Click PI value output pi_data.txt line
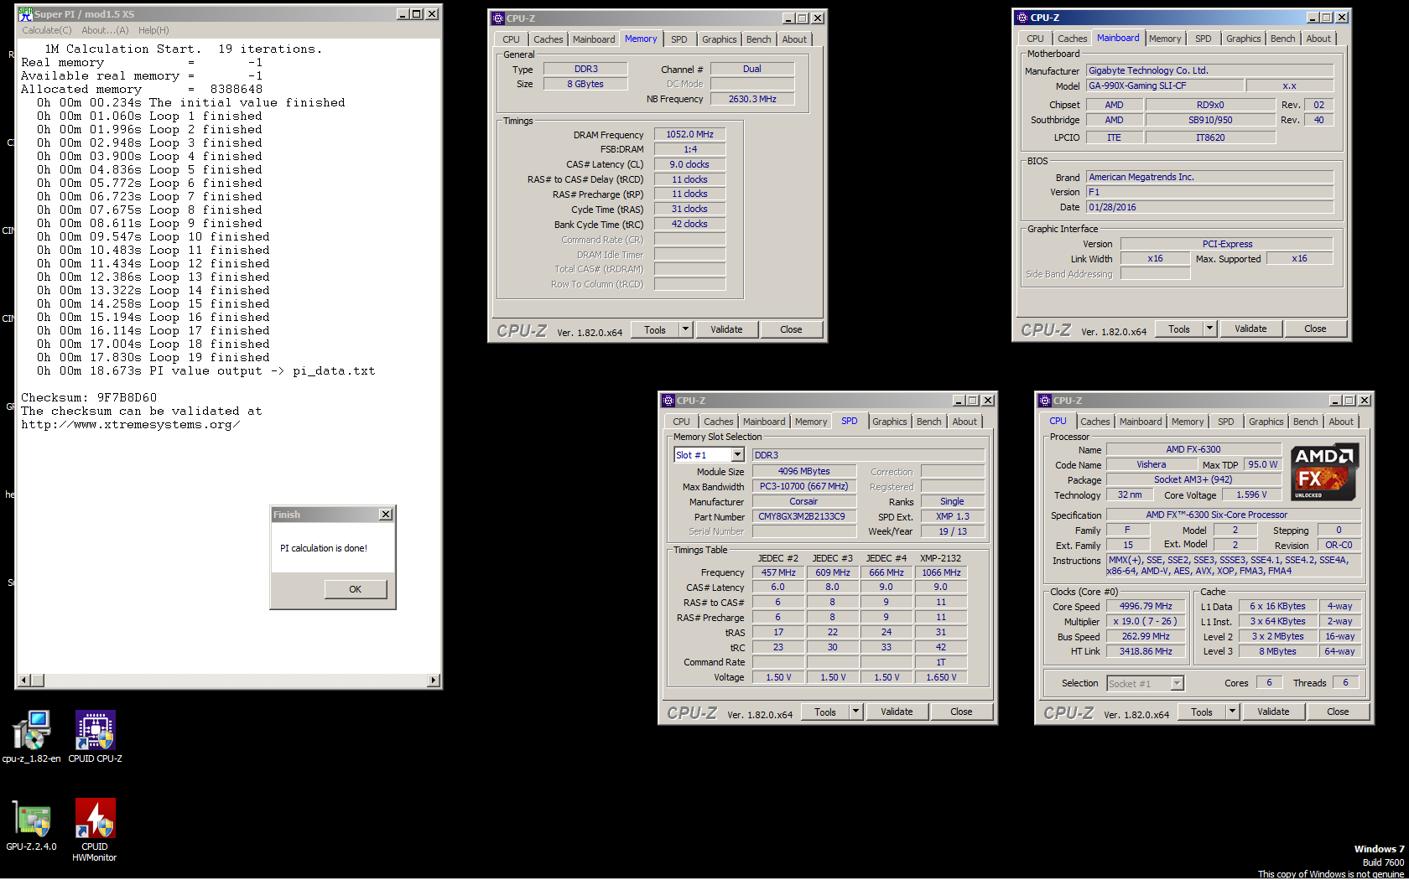Image resolution: width=1409 pixels, height=880 pixels. 205,370
